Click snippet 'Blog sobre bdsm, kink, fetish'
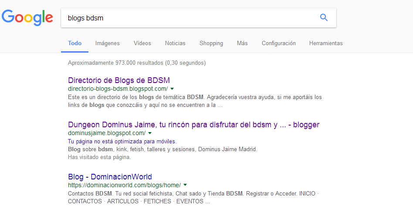Viewport: 413px width, 212px height. click(162, 149)
